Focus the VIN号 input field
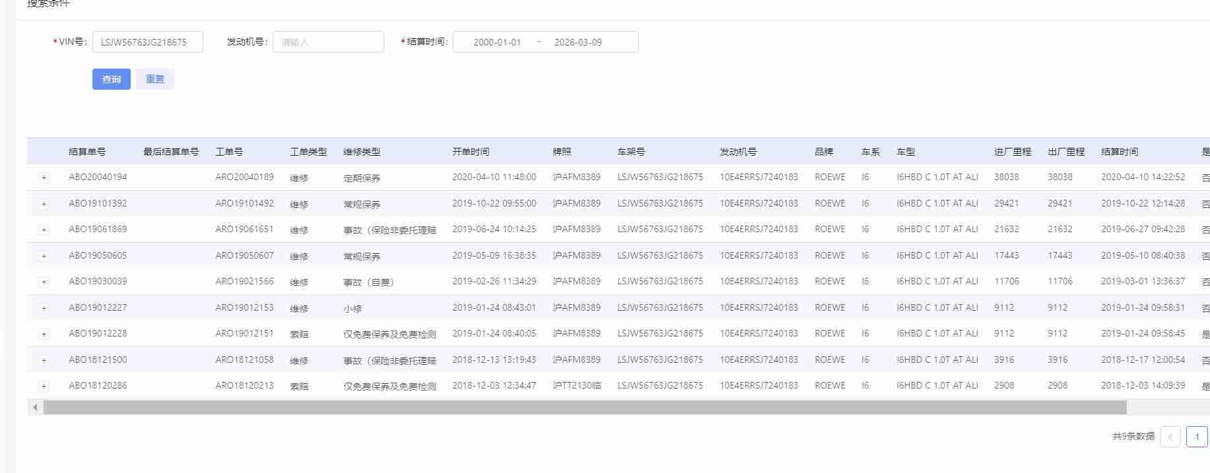1210x473 pixels. point(147,42)
